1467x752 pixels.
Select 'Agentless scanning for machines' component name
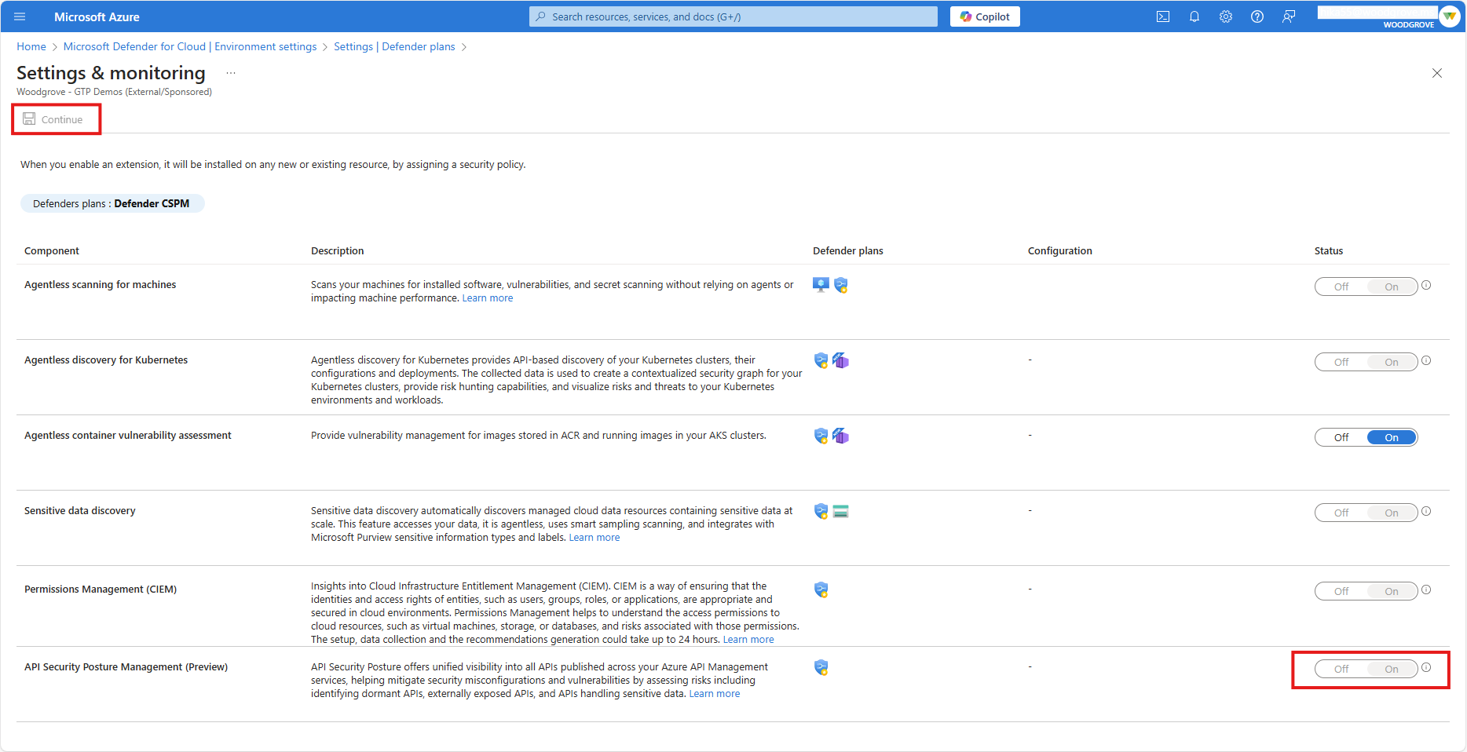click(101, 285)
